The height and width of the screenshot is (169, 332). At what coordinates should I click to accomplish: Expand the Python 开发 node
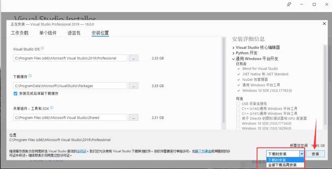(x=233, y=53)
